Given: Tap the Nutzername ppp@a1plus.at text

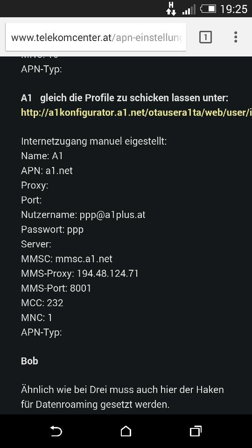Looking at the screenshot, I should (x=83, y=215).
